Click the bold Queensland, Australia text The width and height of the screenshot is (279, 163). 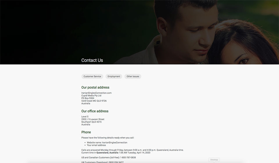click(107, 153)
